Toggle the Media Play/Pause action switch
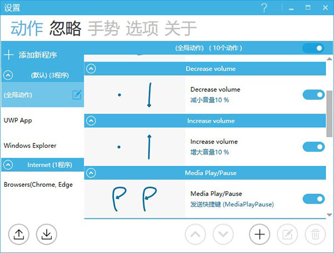 pyautogui.click(x=313, y=199)
